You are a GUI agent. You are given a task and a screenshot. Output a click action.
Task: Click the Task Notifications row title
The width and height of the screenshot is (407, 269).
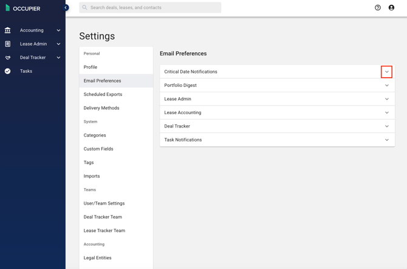183,140
